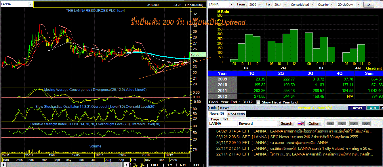
Task: Select the 1Y chart range
Action: [170, 165]
